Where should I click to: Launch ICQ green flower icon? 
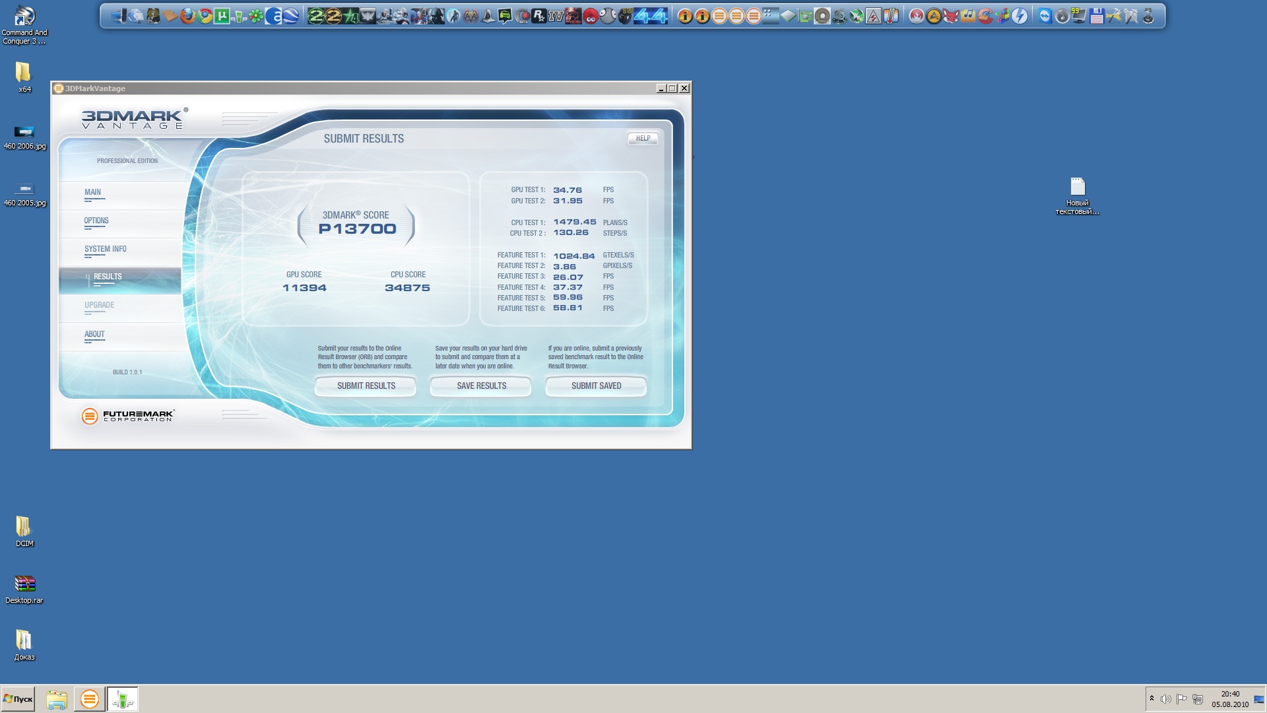[x=256, y=16]
